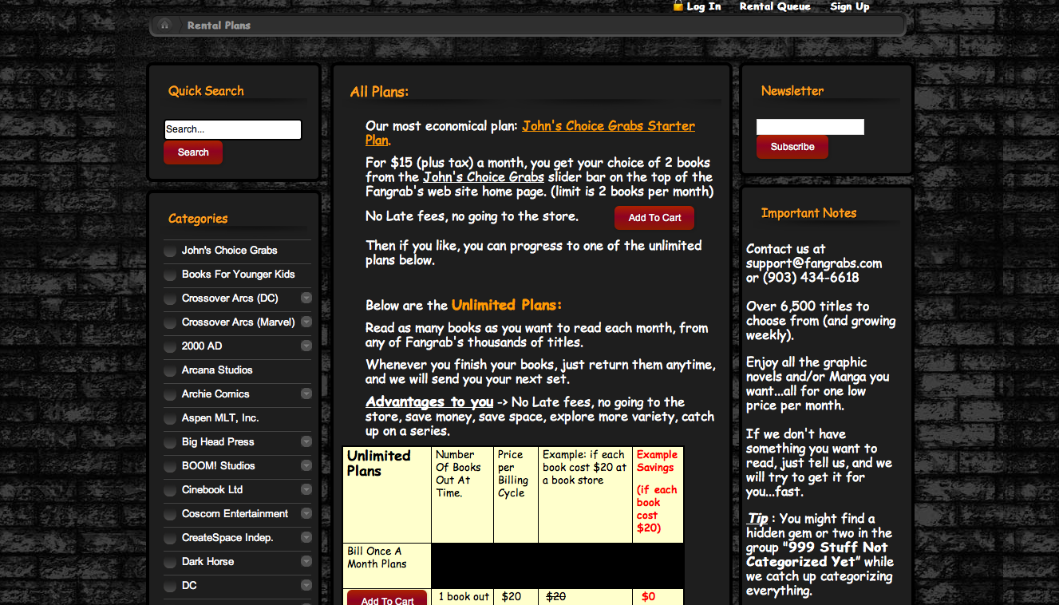This screenshot has width=1059, height=605.
Task: Expand the Cinebook Ltd submenu arrow
Action: click(x=306, y=489)
